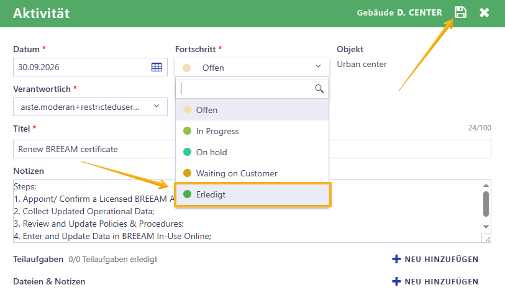505x290 pixels.
Task: Choose In Progress status option
Action: [252, 131]
